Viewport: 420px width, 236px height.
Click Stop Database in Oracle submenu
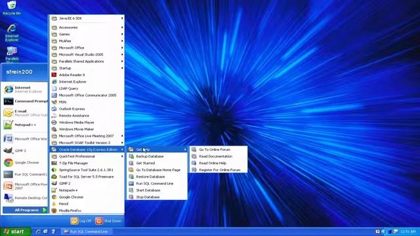click(157, 197)
